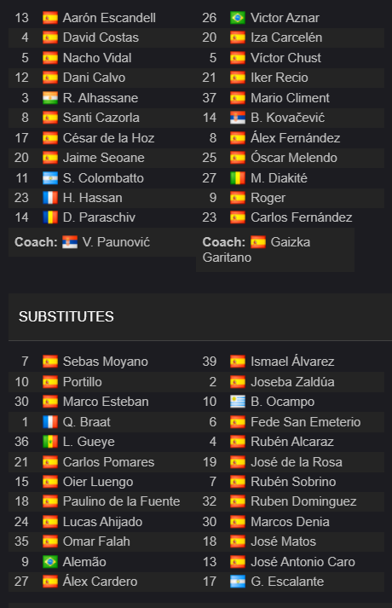Click the flag beside R. Alhassane
The width and height of the screenshot is (392, 608).
tap(50, 98)
